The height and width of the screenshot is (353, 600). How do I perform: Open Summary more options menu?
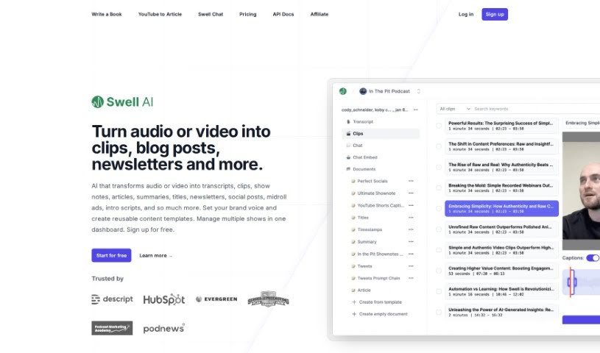(x=411, y=242)
